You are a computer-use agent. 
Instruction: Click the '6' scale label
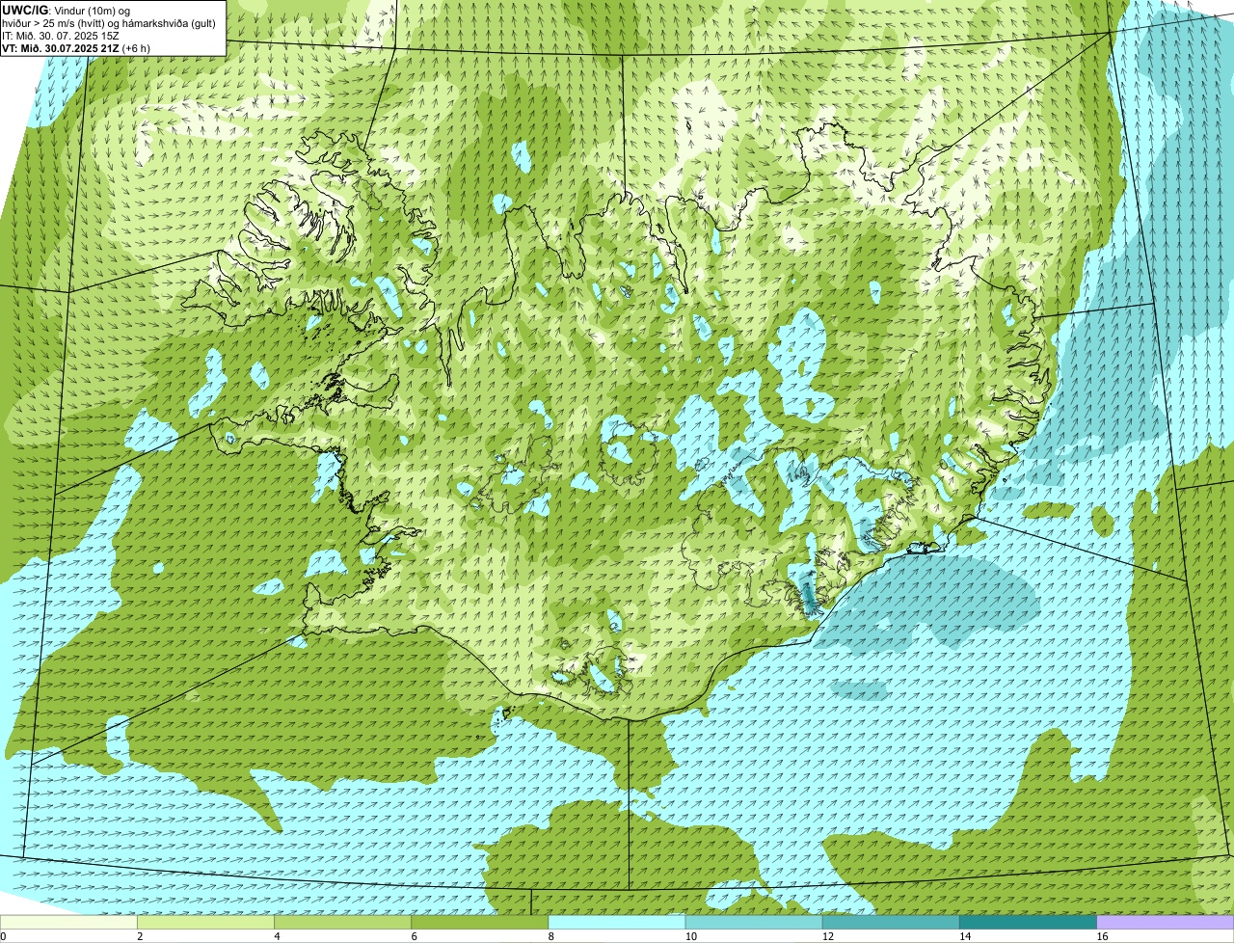(414, 936)
